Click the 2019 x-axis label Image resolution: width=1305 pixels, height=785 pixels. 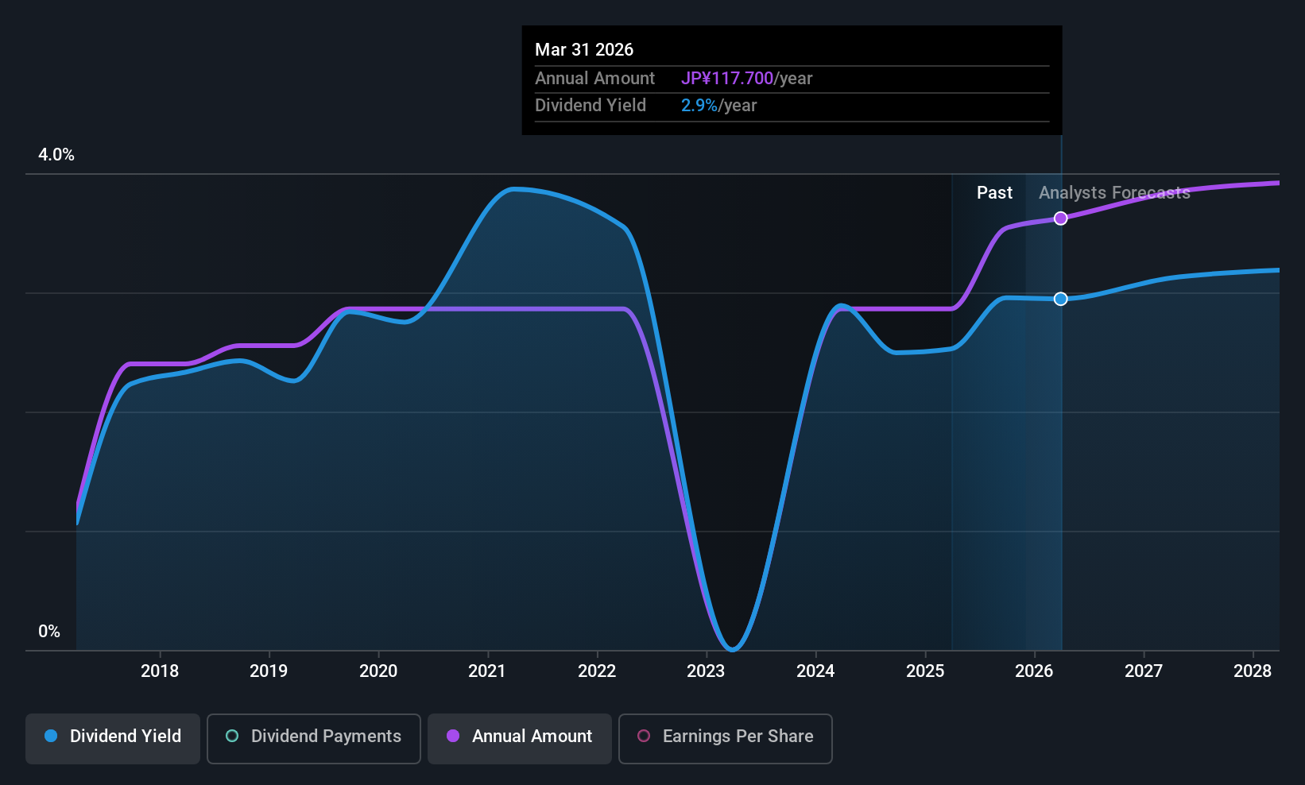coord(269,671)
